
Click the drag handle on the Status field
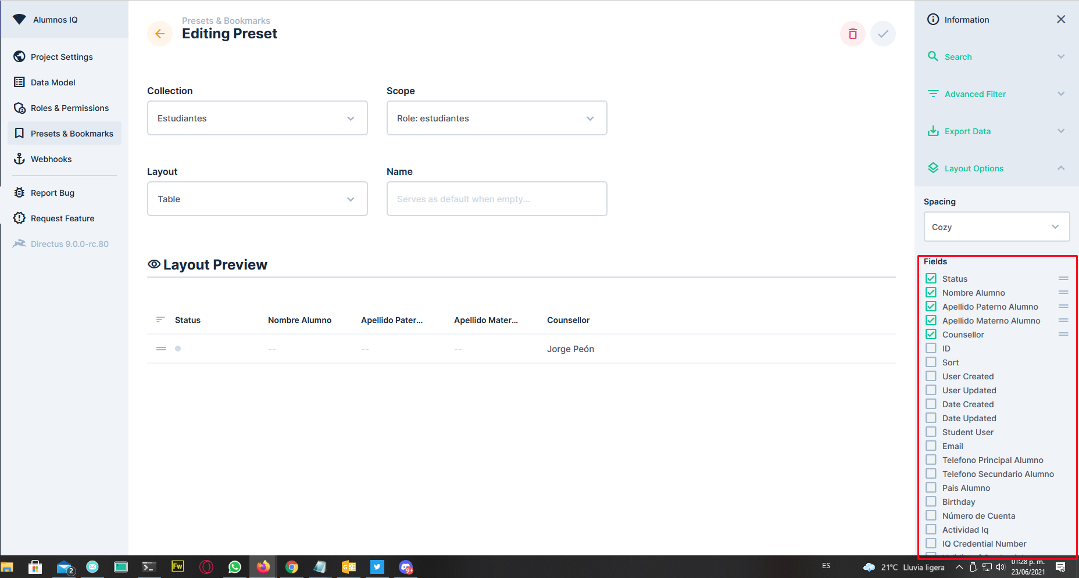pyautogui.click(x=1063, y=278)
